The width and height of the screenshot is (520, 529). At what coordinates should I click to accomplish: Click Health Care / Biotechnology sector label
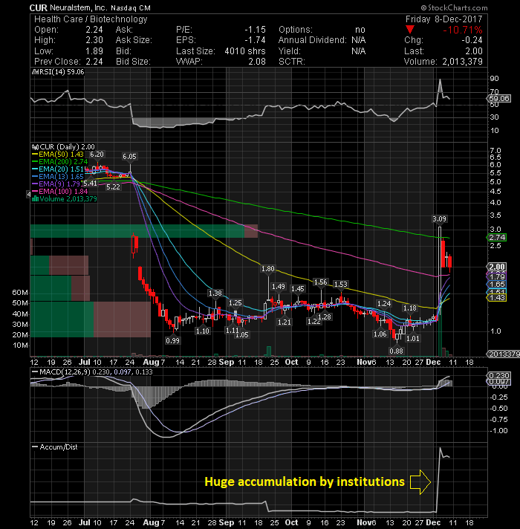pos(91,19)
